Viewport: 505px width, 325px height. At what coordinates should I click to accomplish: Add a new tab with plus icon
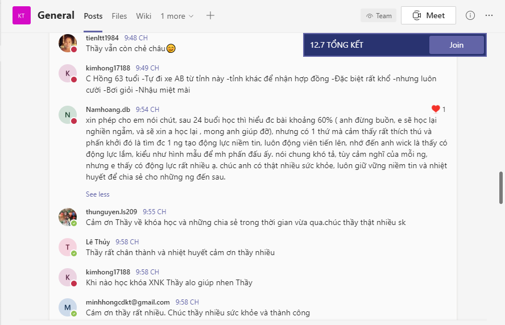(x=210, y=15)
